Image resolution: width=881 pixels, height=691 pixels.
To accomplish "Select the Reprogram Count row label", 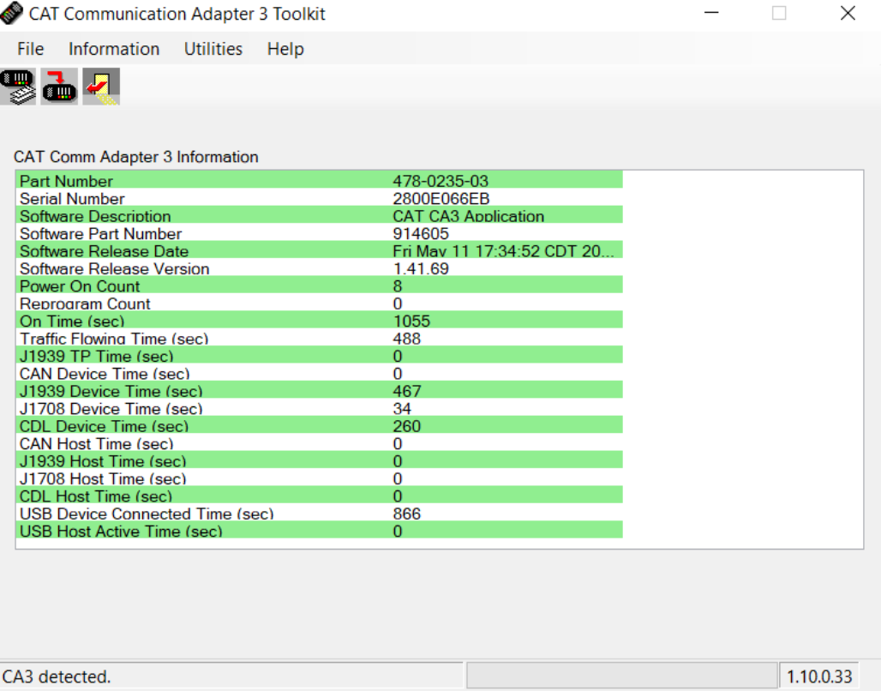I will [85, 303].
